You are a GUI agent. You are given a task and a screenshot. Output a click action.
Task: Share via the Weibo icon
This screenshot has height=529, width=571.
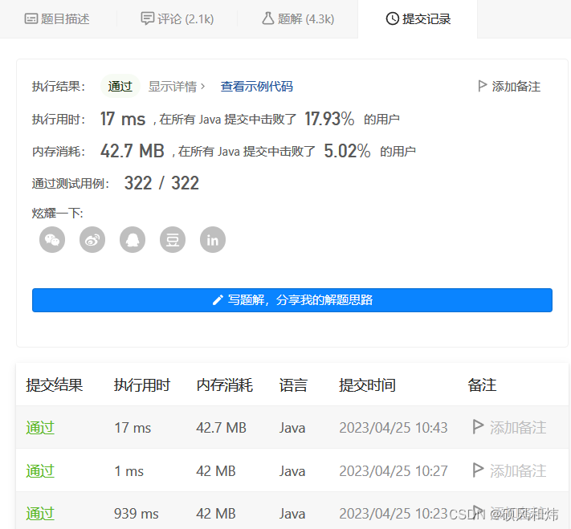coord(92,239)
